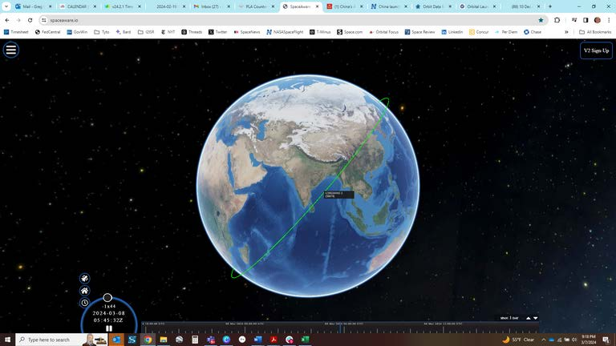Click the satellite label on the globe
The image size is (616, 346).
click(x=338, y=195)
